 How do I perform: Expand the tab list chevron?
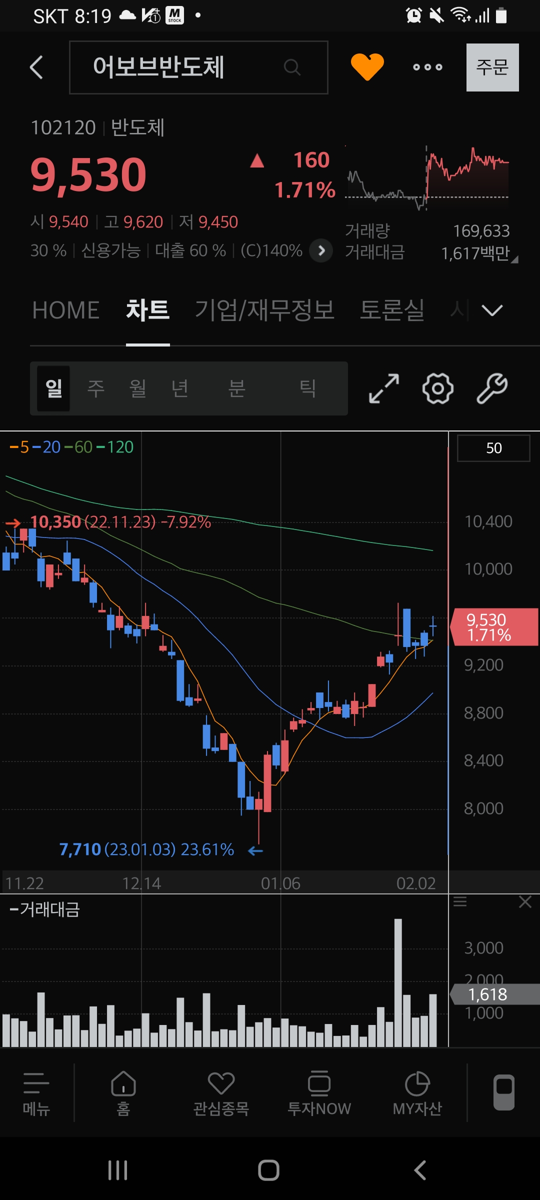[x=492, y=310]
